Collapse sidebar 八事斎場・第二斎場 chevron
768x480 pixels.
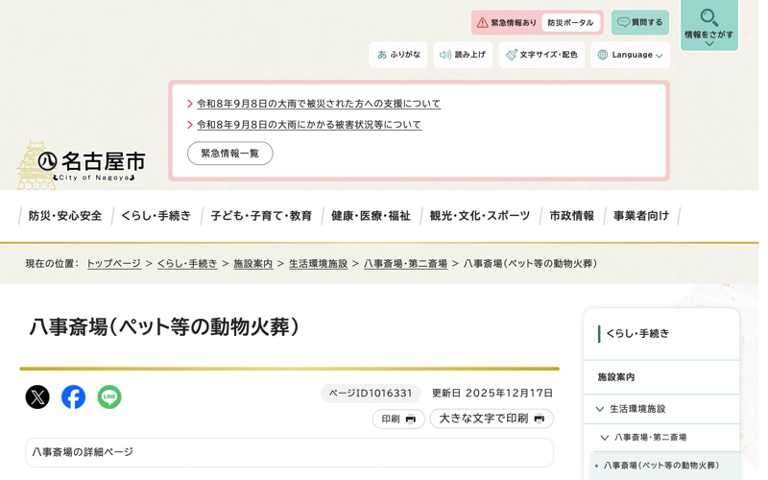(605, 438)
